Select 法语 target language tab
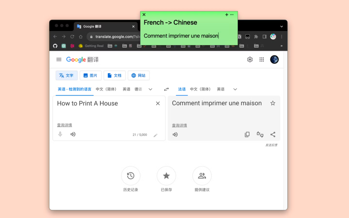 tap(182, 89)
